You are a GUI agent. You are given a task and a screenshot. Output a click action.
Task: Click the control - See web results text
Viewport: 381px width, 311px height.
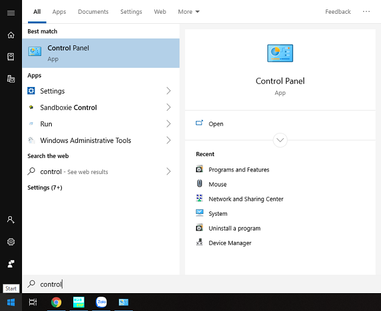pyautogui.click(x=74, y=172)
